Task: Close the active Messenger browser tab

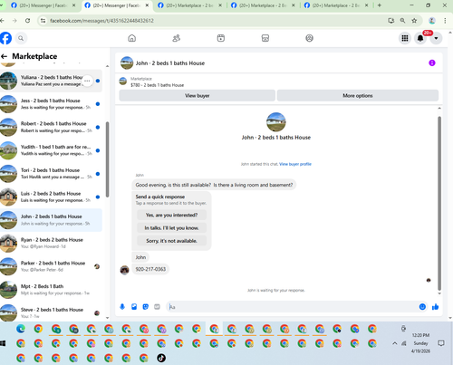Action: pyautogui.click(x=147, y=5)
